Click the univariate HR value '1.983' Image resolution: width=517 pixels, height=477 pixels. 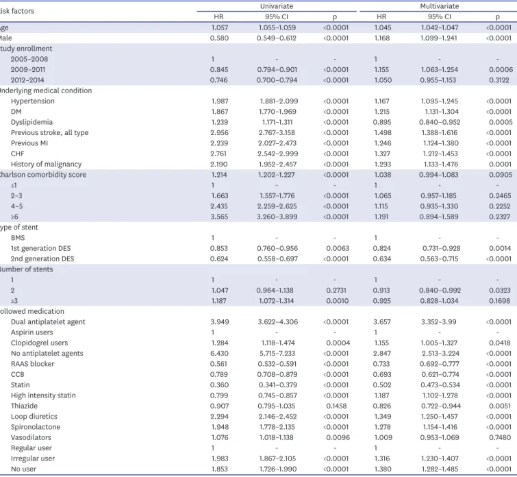(220, 458)
